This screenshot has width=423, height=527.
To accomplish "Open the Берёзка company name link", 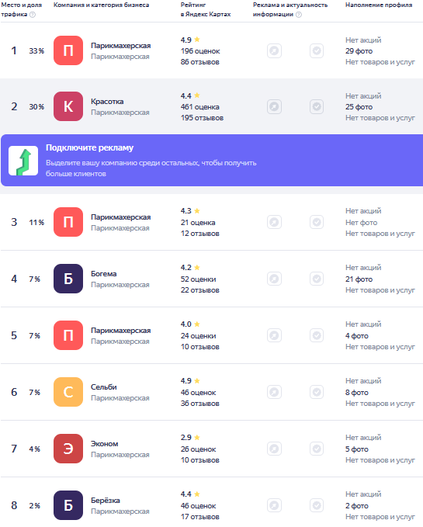I will coord(105,500).
